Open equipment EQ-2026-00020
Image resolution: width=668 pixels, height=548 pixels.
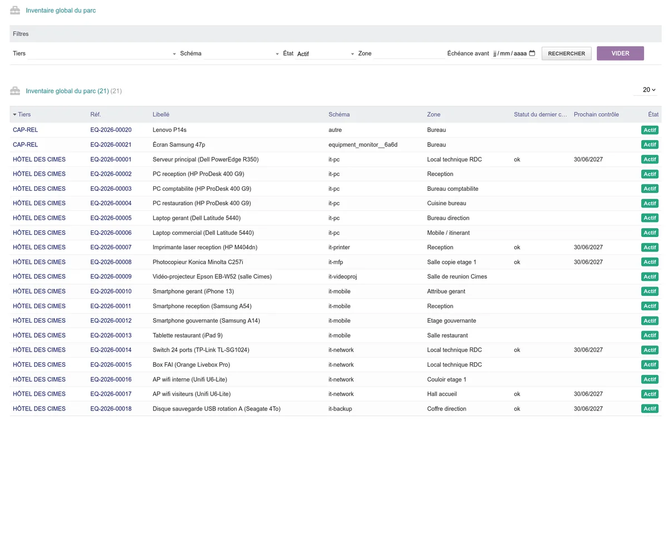111,130
